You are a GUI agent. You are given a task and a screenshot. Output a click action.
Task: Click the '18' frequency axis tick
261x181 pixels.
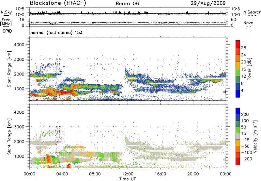(22, 20)
